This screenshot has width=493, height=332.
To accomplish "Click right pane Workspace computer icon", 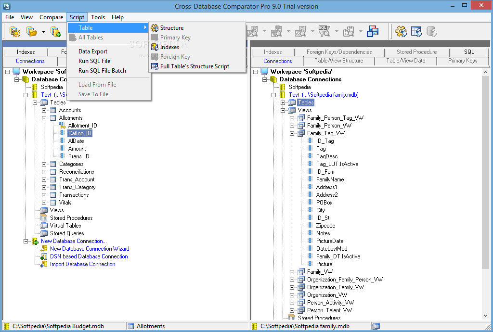I will (264, 72).
